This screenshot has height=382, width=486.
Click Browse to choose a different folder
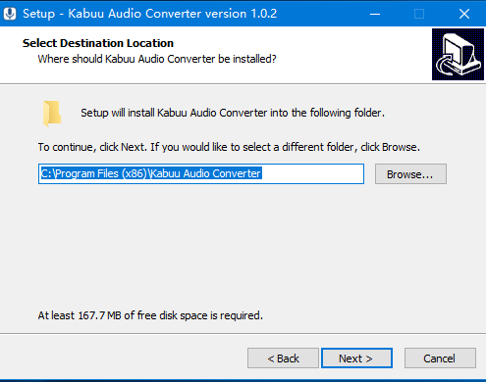coord(410,174)
